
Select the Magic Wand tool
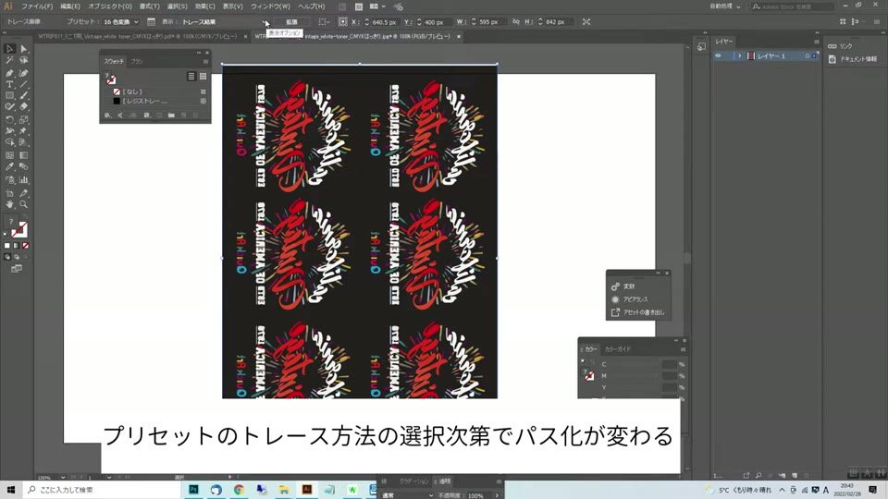9,61
